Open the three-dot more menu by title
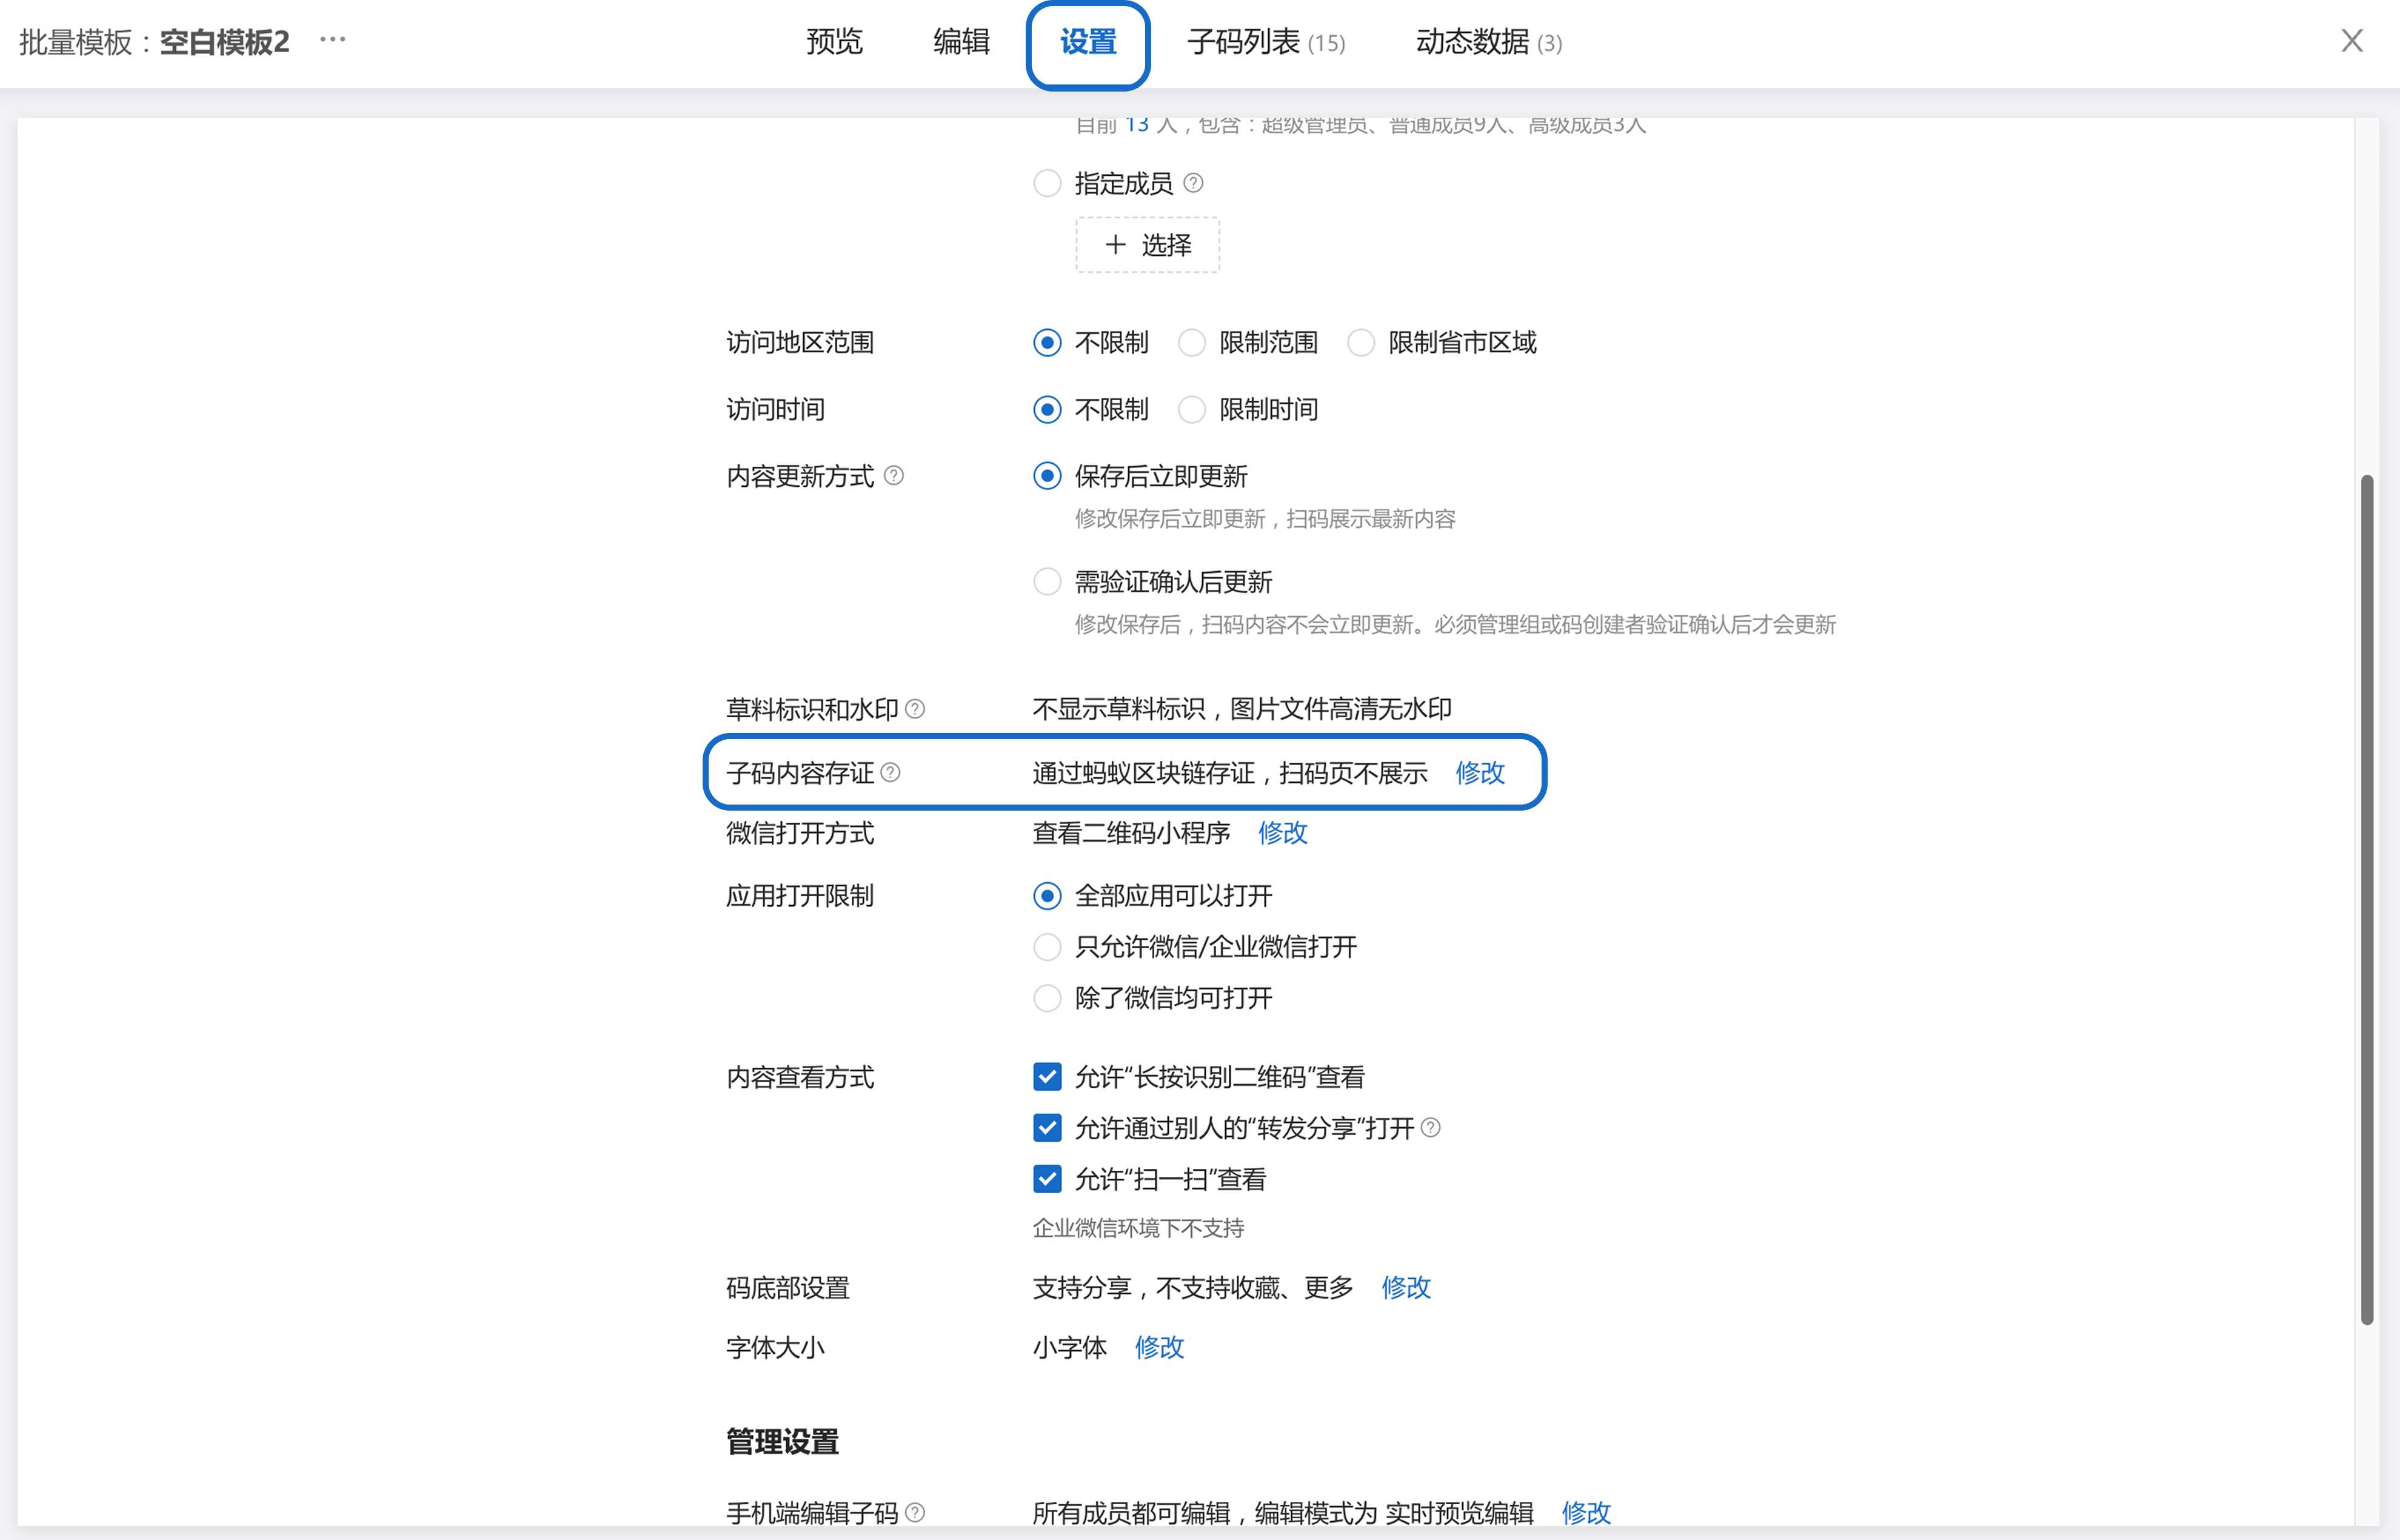The width and height of the screenshot is (2400, 1540). pos(333,40)
